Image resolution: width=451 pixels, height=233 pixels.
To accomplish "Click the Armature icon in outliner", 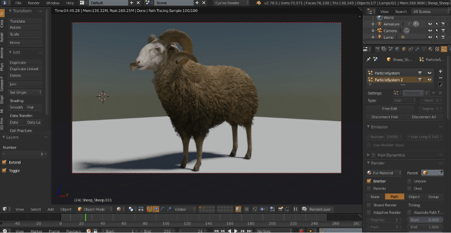I will 379,24.
